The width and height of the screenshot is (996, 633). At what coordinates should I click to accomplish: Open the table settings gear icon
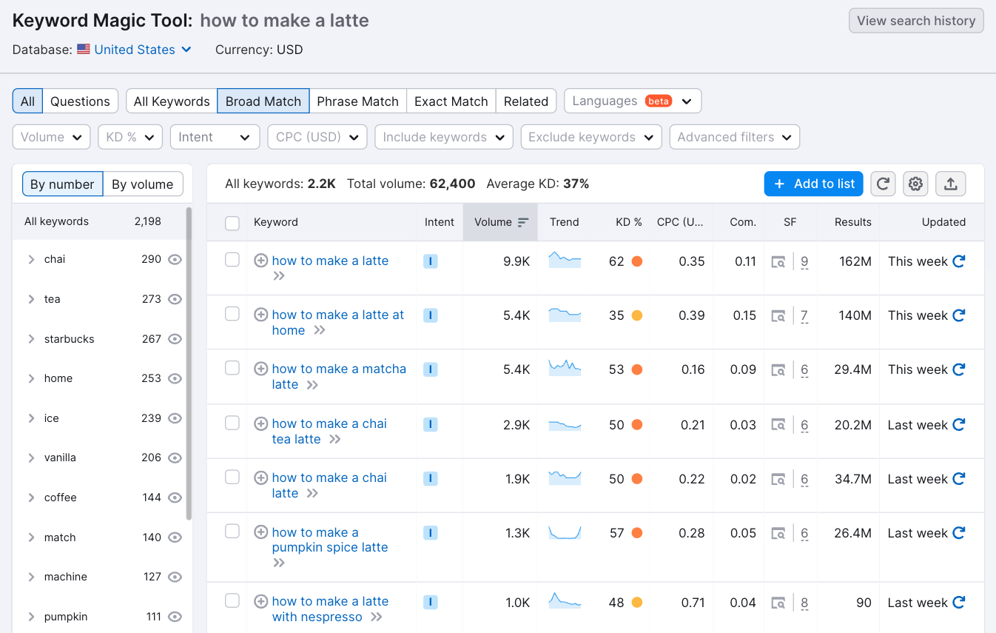(915, 184)
